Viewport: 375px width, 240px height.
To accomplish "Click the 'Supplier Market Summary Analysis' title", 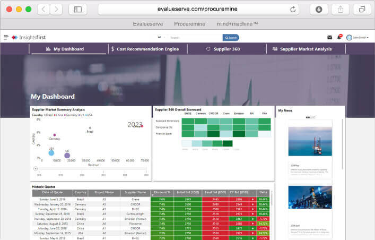I will coord(58,110).
